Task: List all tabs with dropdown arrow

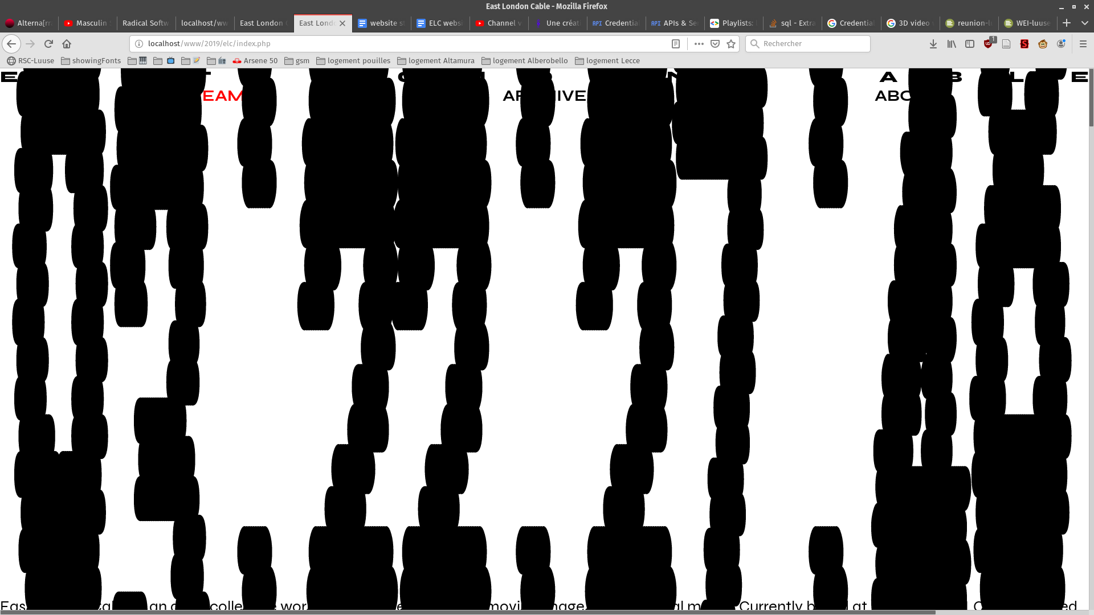Action: click(x=1084, y=23)
